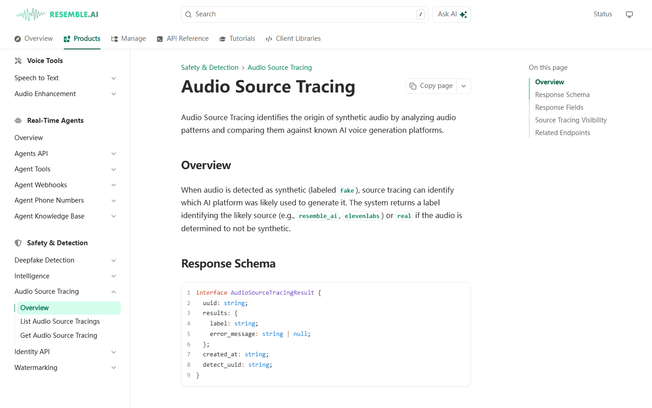Jump to Response Schema in page outline
652x408 pixels.
coord(562,95)
